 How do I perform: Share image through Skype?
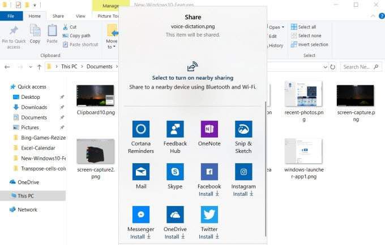click(175, 172)
